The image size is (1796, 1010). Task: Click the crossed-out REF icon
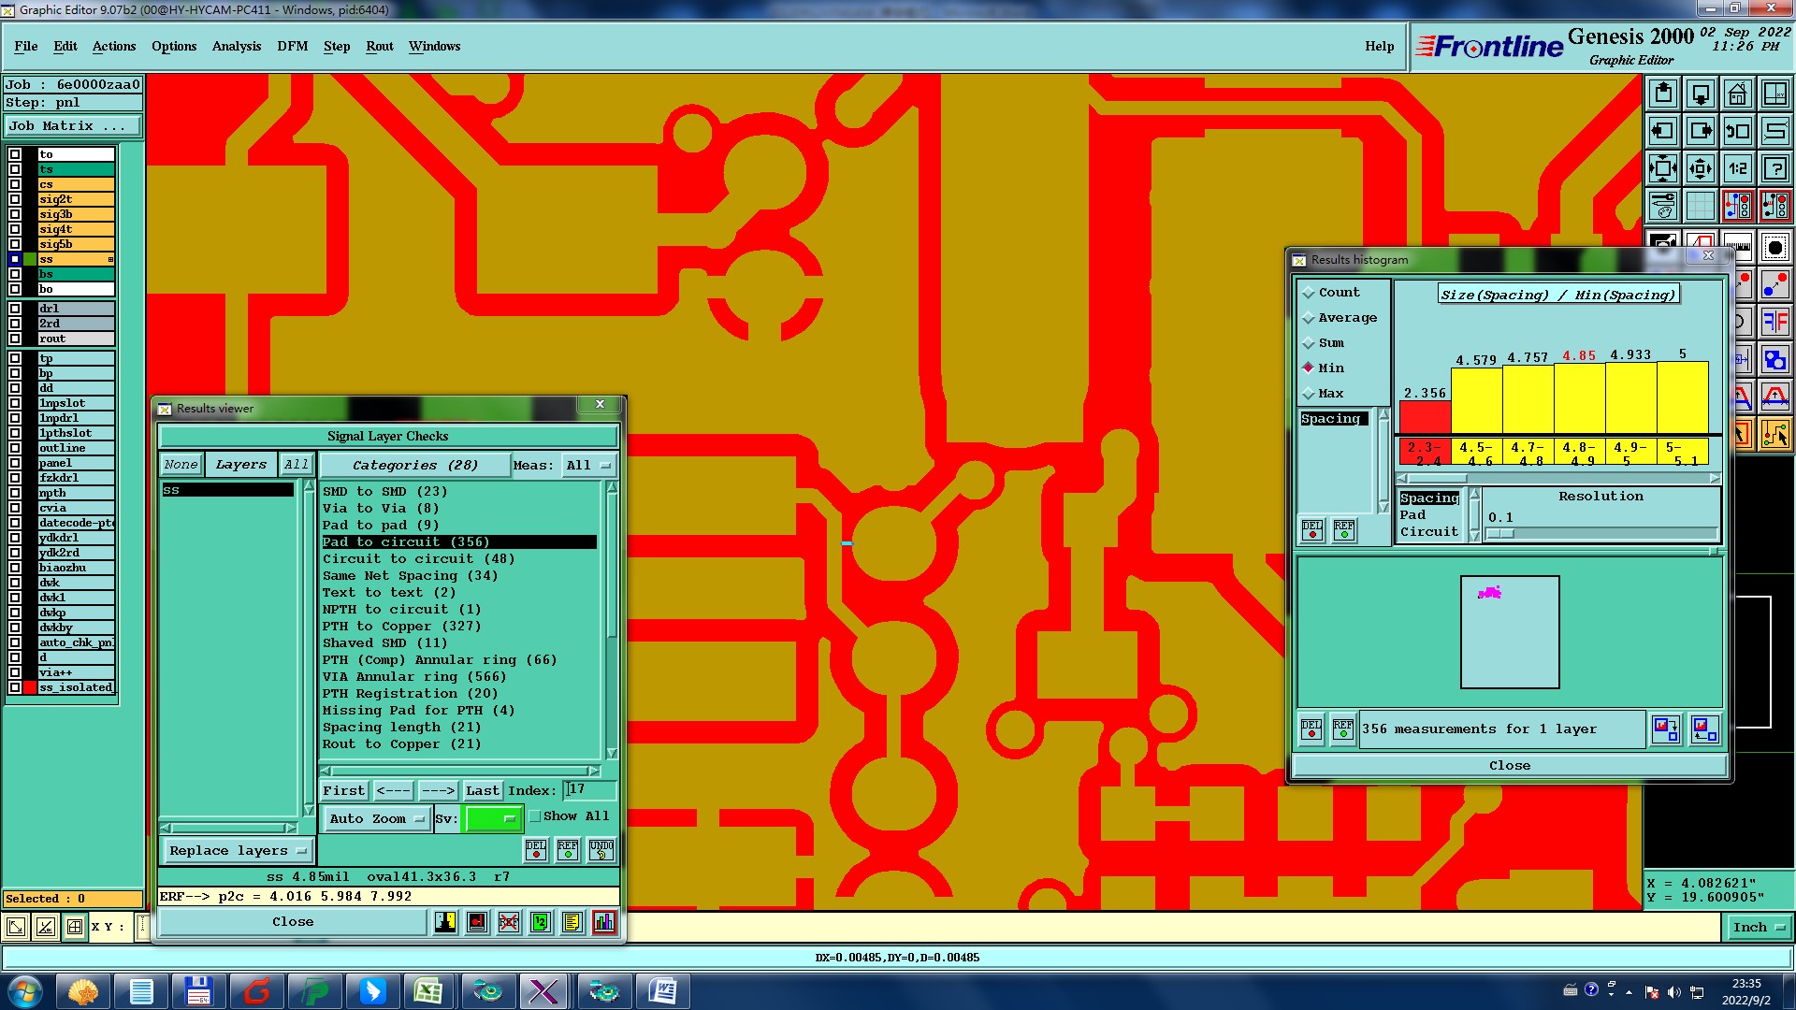click(508, 922)
